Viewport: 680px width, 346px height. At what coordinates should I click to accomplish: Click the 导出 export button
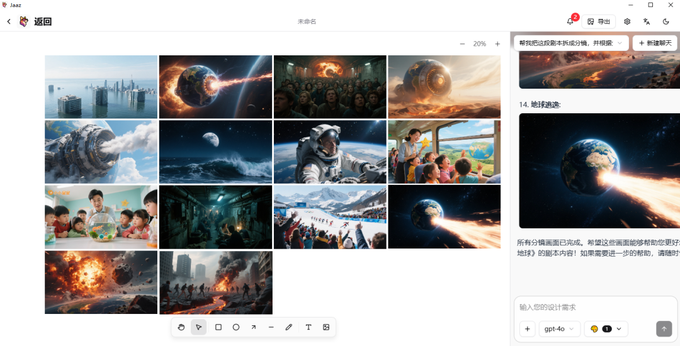click(x=599, y=21)
